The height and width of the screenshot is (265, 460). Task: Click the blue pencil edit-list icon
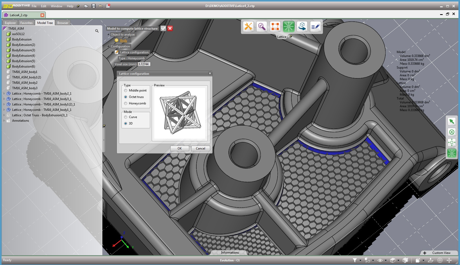point(315,27)
